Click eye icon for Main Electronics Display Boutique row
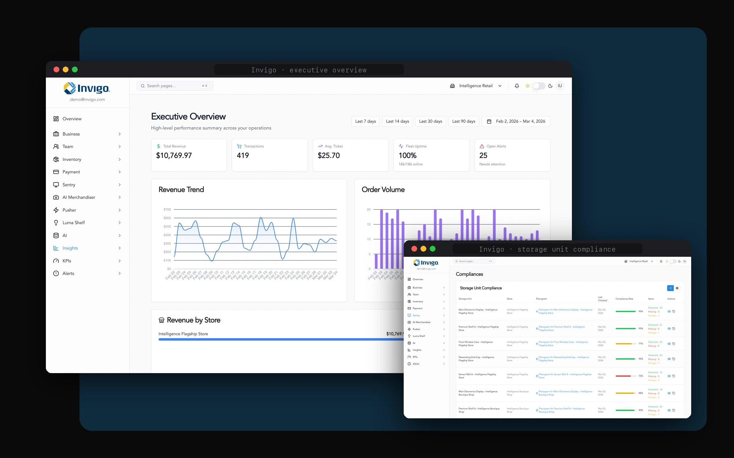Viewport: 734px width, 458px height. click(669, 393)
